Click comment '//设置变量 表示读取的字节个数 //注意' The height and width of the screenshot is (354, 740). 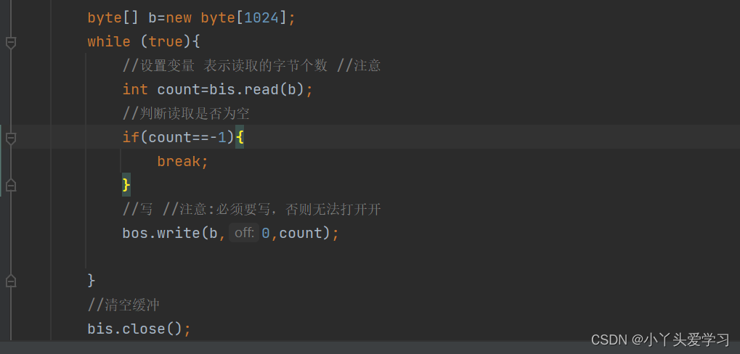click(x=251, y=65)
